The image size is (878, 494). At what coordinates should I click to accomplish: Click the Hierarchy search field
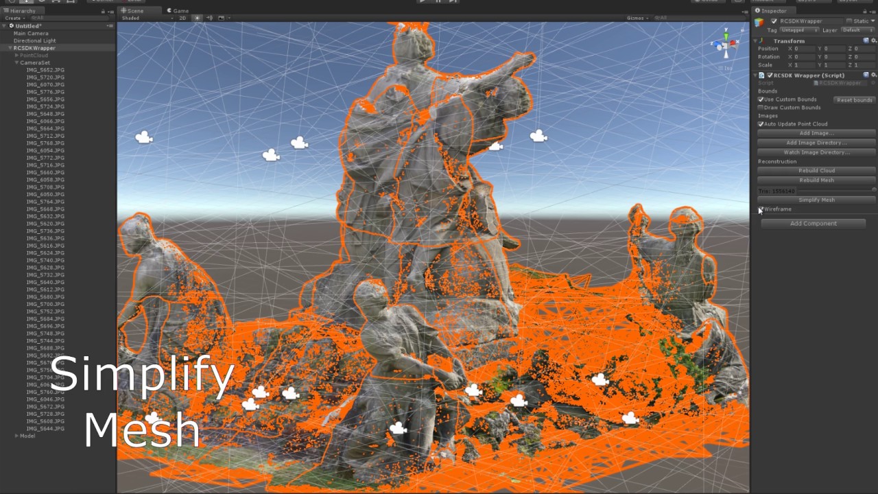(x=71, y=18)
